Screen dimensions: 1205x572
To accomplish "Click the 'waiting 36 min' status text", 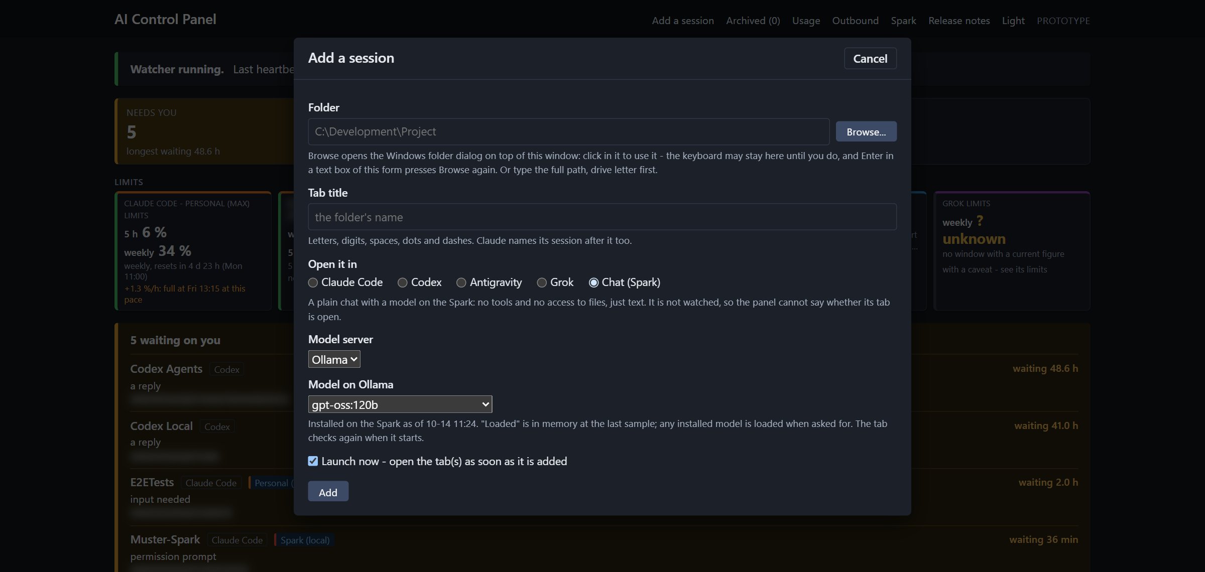I will [x=1044, y=539].
